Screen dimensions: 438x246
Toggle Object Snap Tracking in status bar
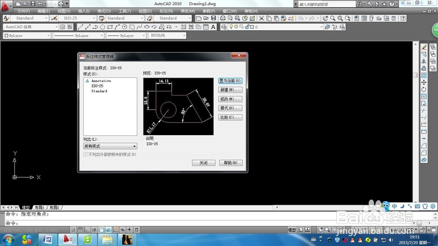click(108, 230)
